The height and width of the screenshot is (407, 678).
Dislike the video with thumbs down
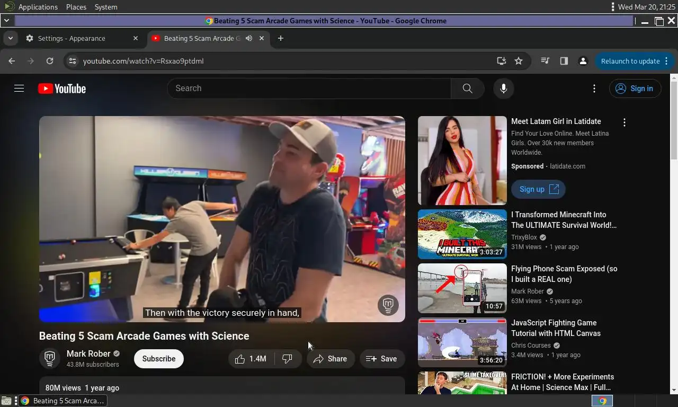(288, 359)
